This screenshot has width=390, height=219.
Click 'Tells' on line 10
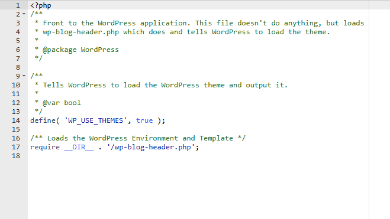pyautogui.click(x=53, y=85)
